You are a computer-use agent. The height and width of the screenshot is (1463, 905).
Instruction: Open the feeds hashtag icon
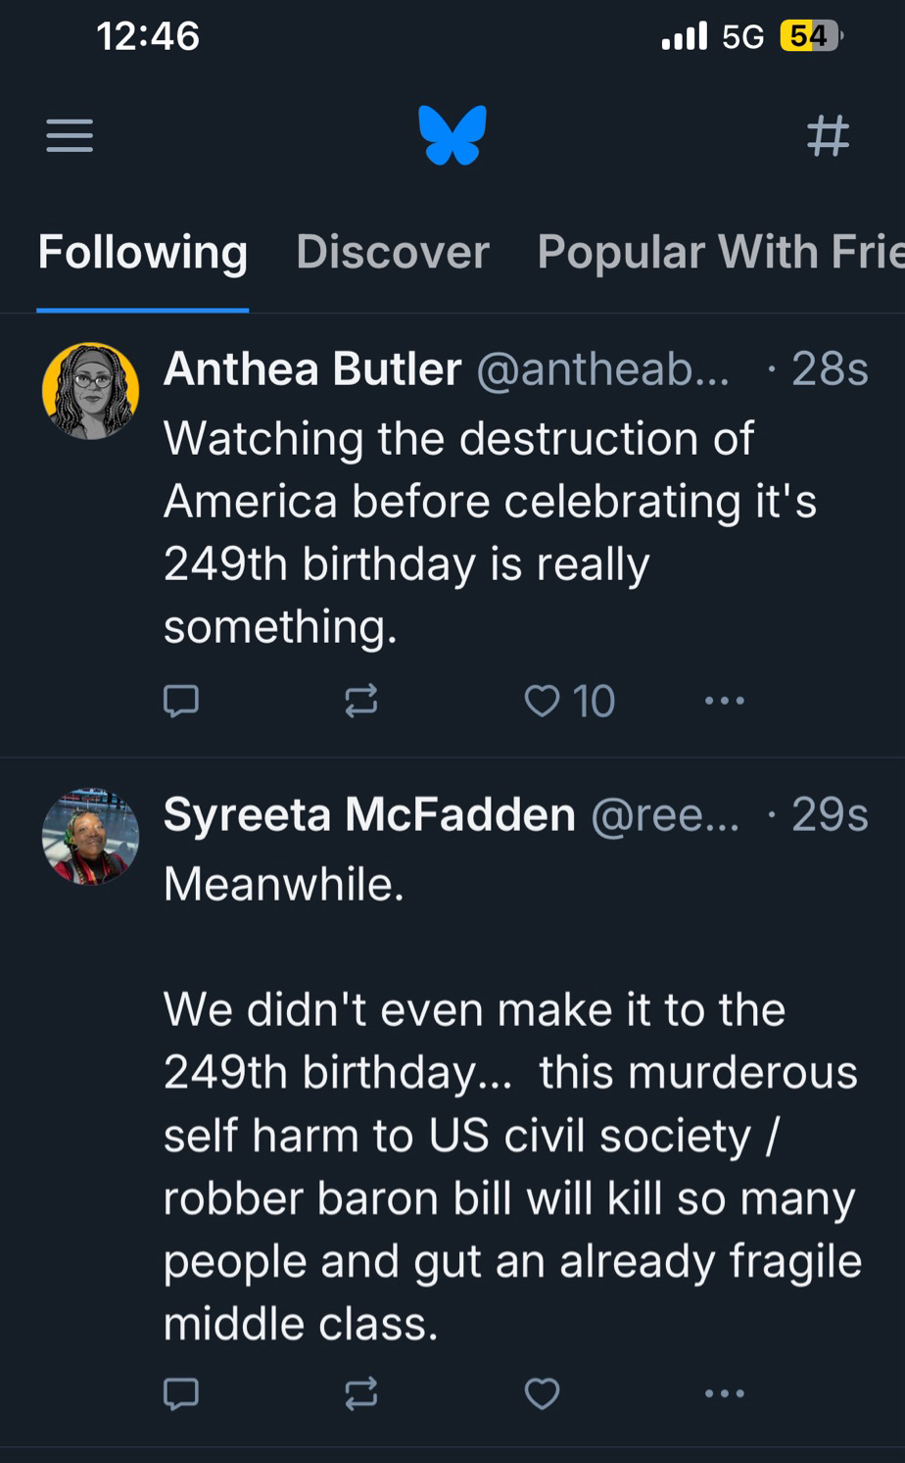[828, 135]
